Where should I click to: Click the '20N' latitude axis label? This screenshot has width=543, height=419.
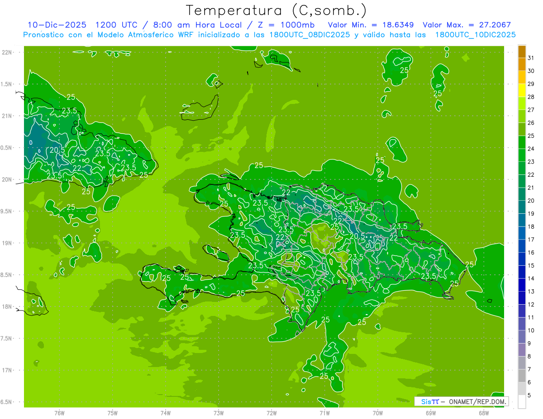pos(7,179)
